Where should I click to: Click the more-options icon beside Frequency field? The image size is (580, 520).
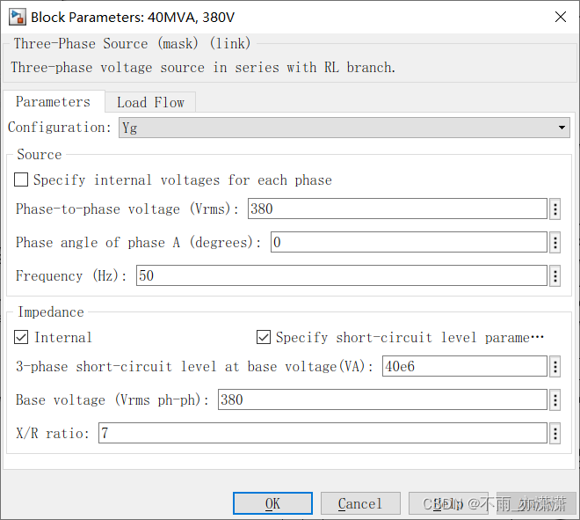[555, 276]
